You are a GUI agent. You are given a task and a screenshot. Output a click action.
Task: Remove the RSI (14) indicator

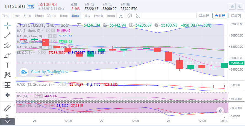tap(41, 96)
